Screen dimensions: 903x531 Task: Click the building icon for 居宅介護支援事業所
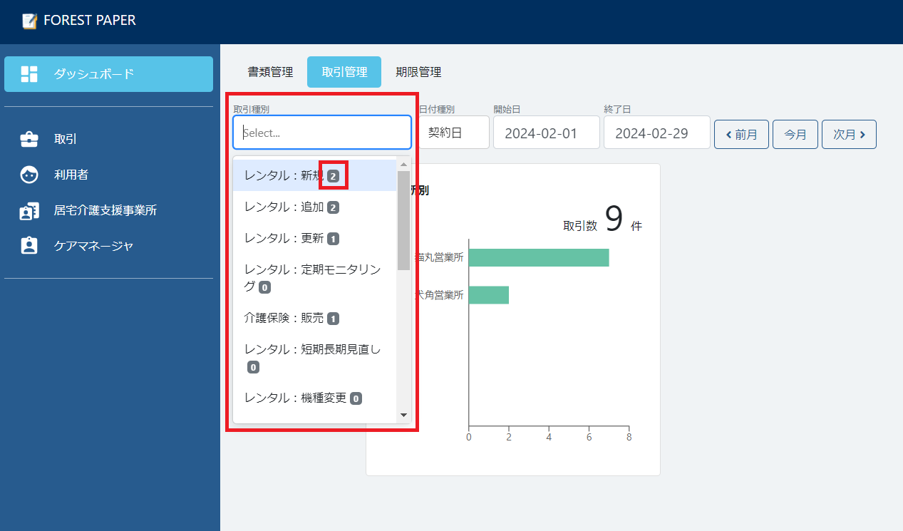[29, 210]
